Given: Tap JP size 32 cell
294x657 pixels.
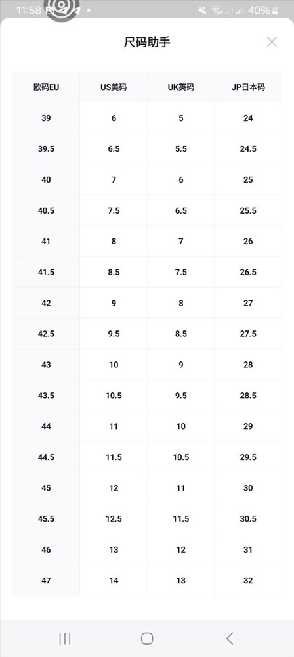Looking at the screenshot, I should pos(248,580).
